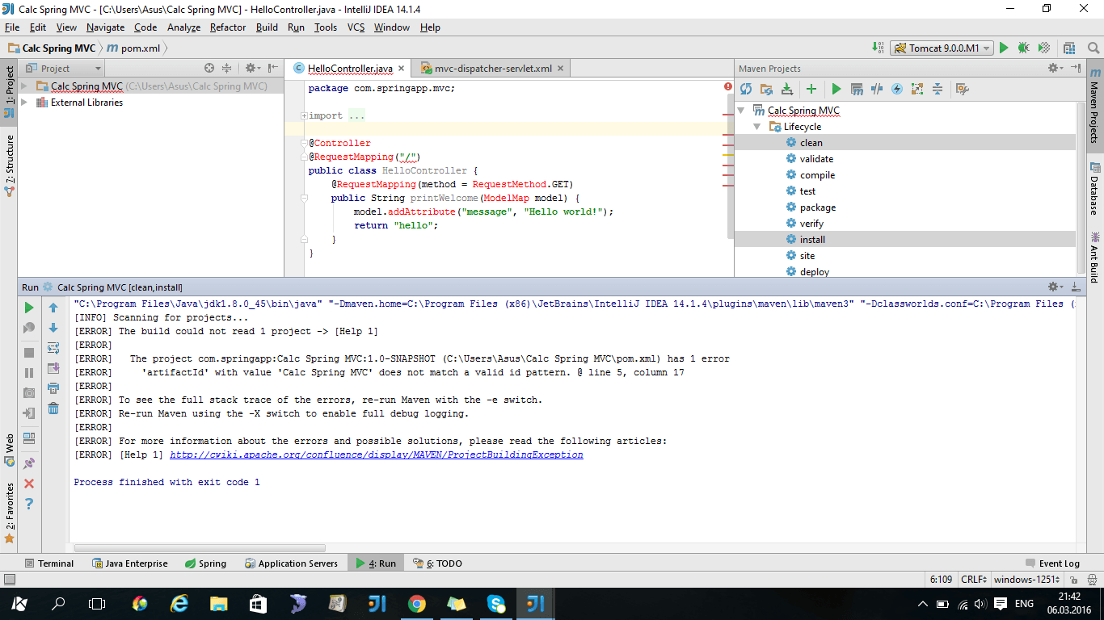1104x620 pixels.
Task: Switch to the mvc-dispatcher-servlet.xml editor tab
Action: (492, 69)
